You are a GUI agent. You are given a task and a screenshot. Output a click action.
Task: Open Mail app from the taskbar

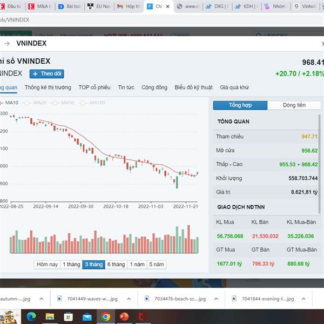[87, 316]
